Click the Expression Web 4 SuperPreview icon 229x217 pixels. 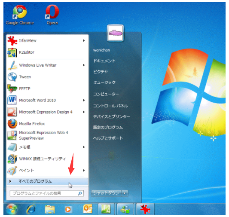coord(12,135)
